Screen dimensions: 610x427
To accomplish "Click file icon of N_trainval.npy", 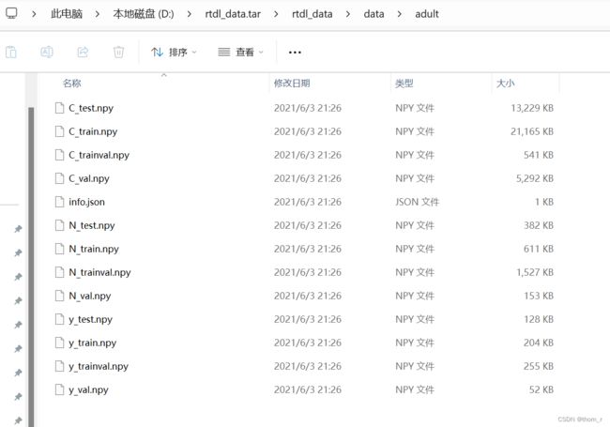I will tap(59, 272).
